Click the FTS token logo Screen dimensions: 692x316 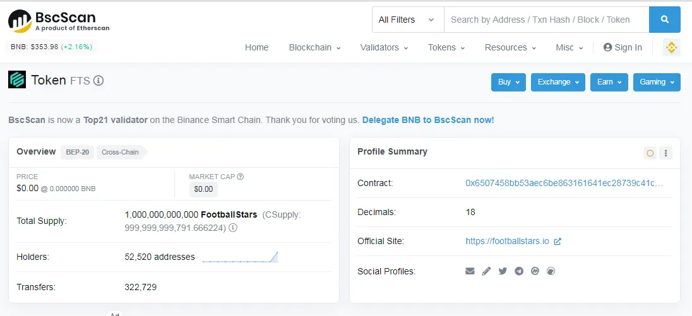pos(17,79)
